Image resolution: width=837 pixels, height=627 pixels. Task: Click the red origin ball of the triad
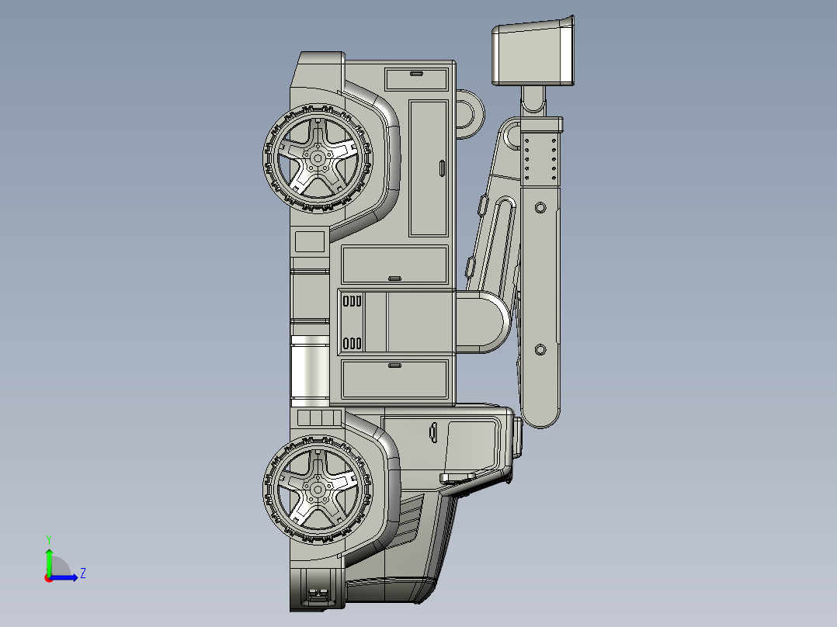(x=48, y=578)
